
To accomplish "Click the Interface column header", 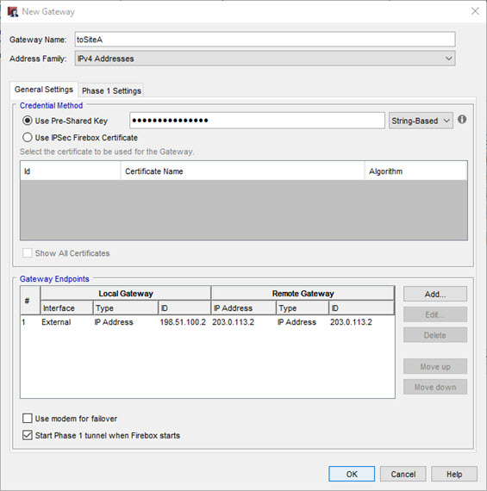I will [x=66, y=308].
